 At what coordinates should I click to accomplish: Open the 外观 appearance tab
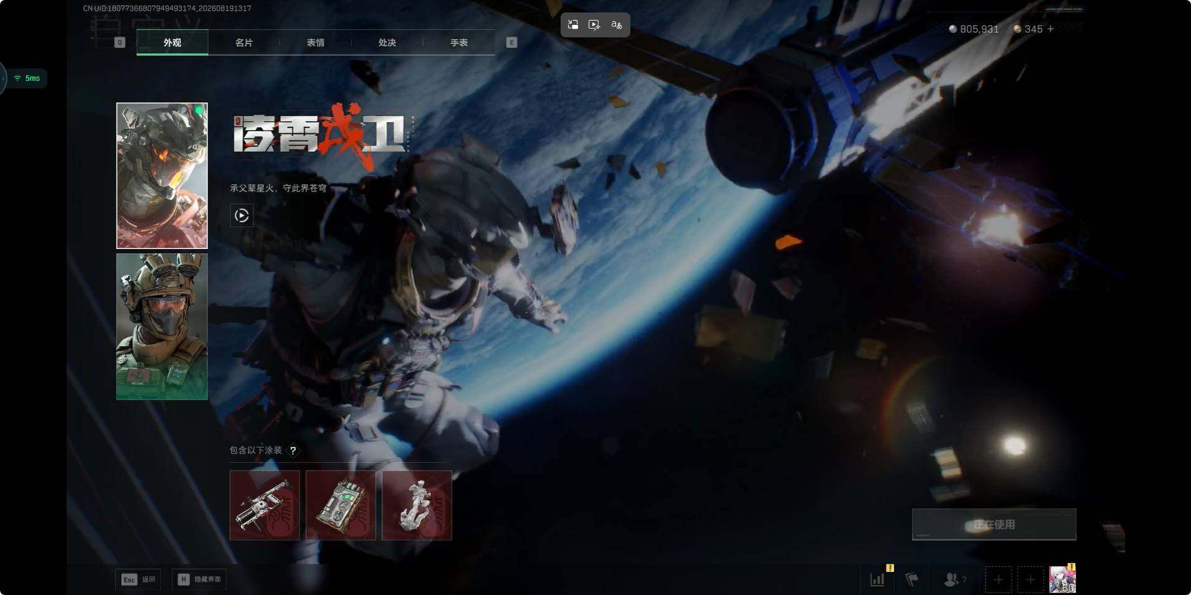coord(173,42)
